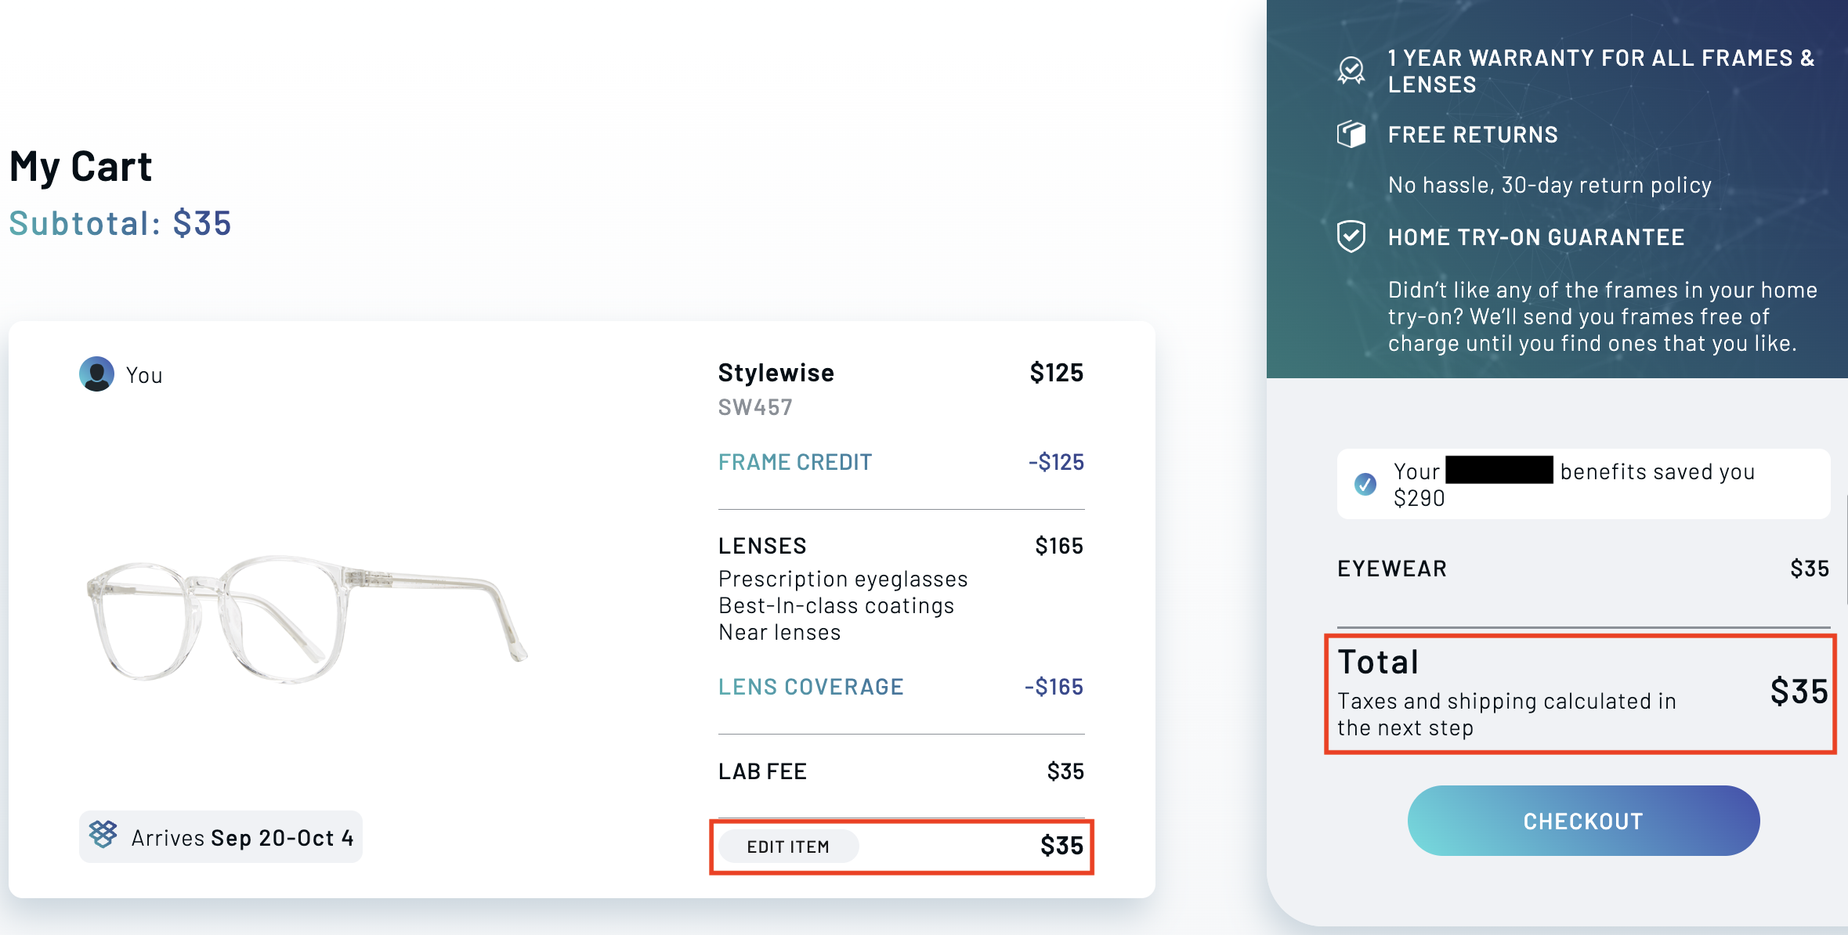Screen dimensions: 1848x935
Task: Click the Arrives Sep 20-Oct 4 badge
Action: (221, 837)
